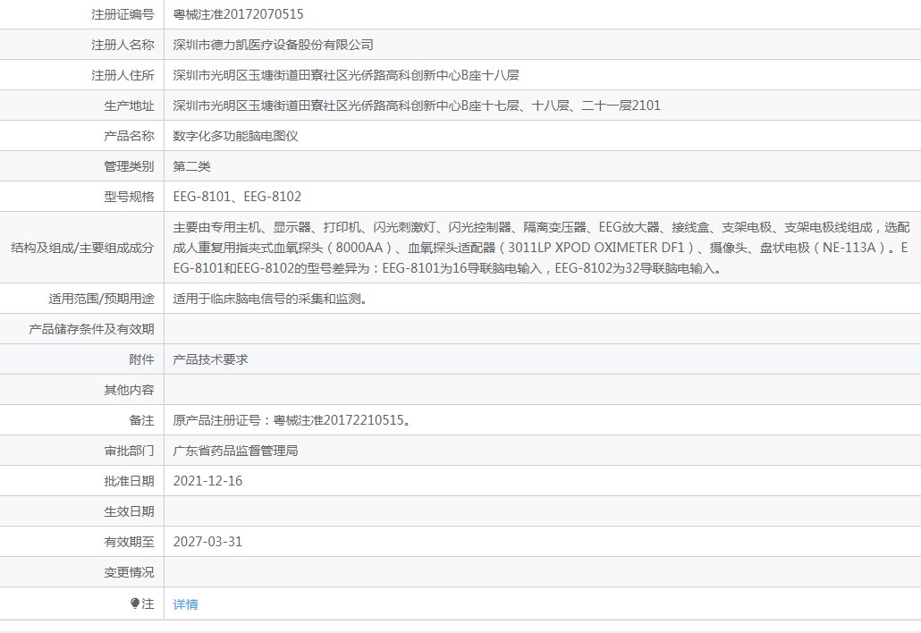The width and height of the screenshot is (921, 633).
Task: Select approval date 2021-12-16
Action: (208, 481)
